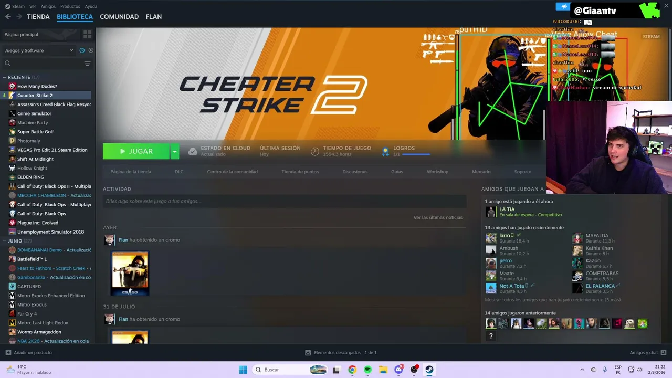Open Windows Start menu

tap(243, 370)
